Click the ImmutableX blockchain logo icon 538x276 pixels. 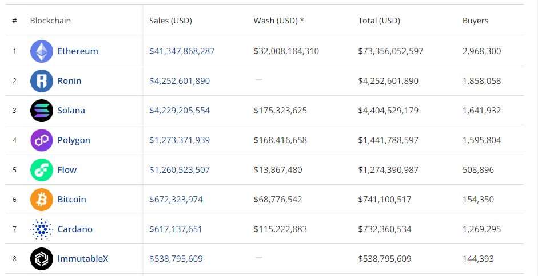click(x=42, y=258)
